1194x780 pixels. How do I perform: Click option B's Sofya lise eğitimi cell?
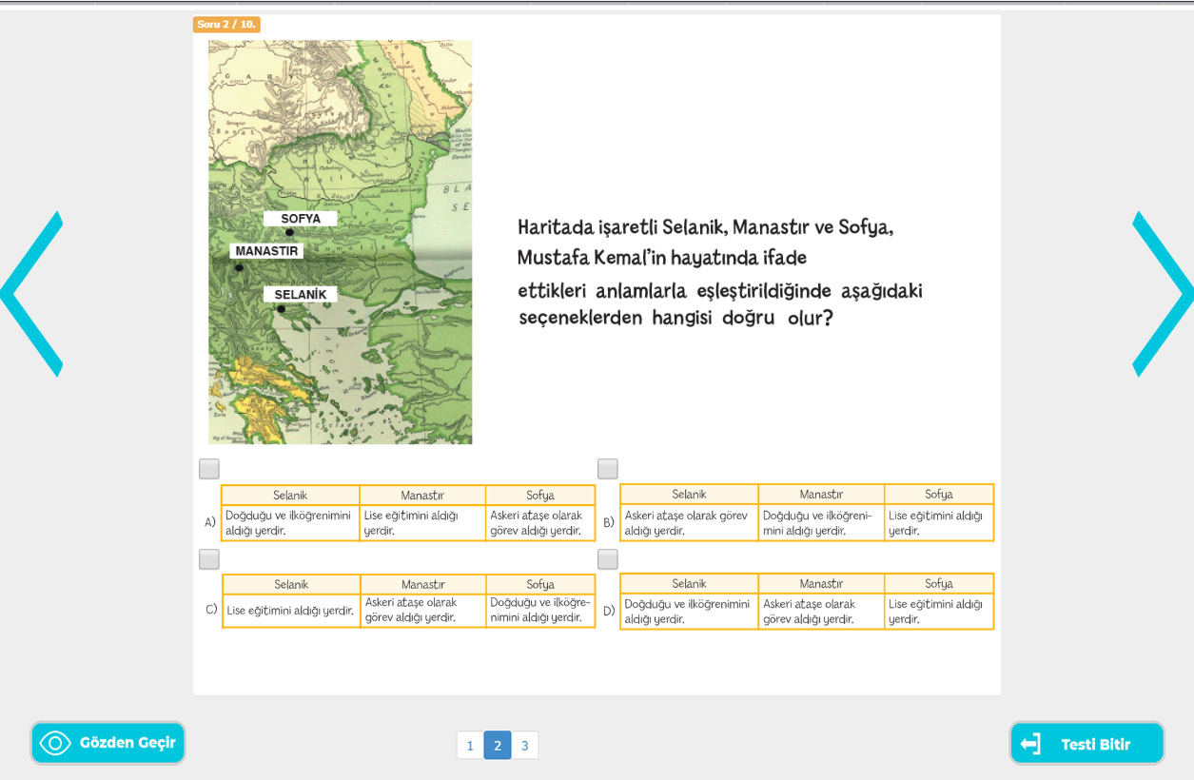[939, 523]
